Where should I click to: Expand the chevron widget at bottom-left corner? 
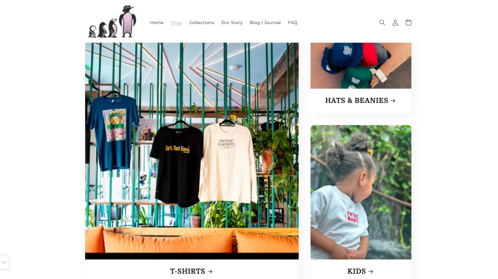4,262
